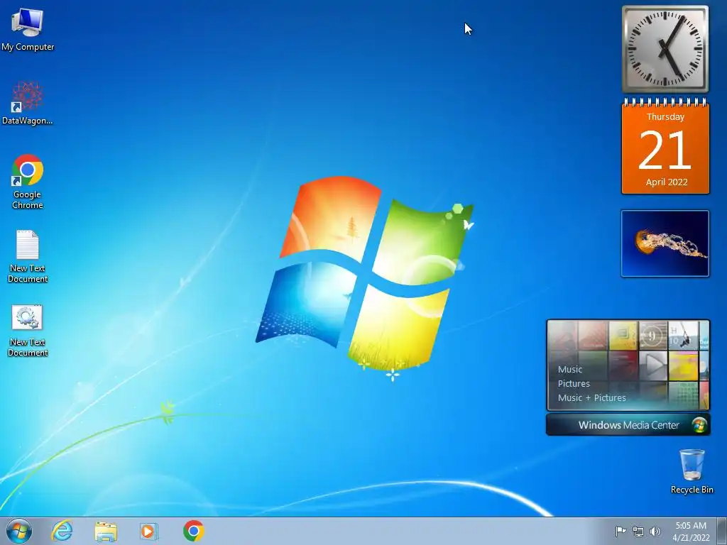
Task: Click the calendar gadget showing Thursday 21
Action: (x=665, y=146)
